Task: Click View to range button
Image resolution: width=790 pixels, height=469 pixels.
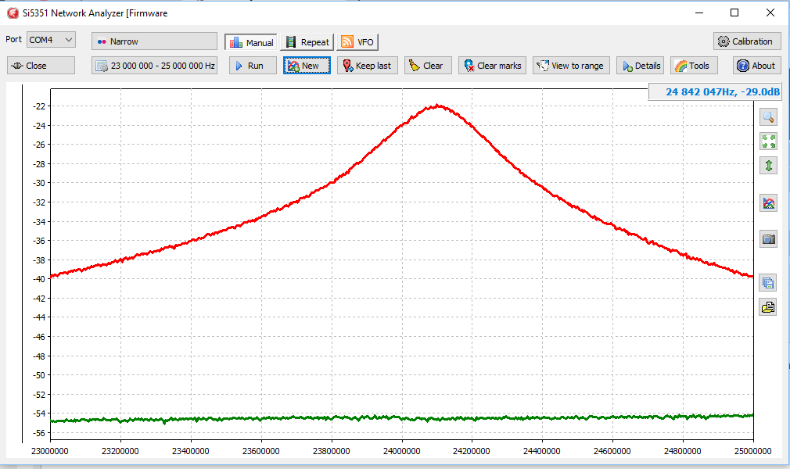Action: 571,66
